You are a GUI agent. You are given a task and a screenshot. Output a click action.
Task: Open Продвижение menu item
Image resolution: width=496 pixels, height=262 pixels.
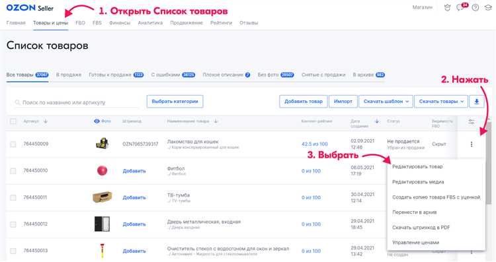point(186,22)
